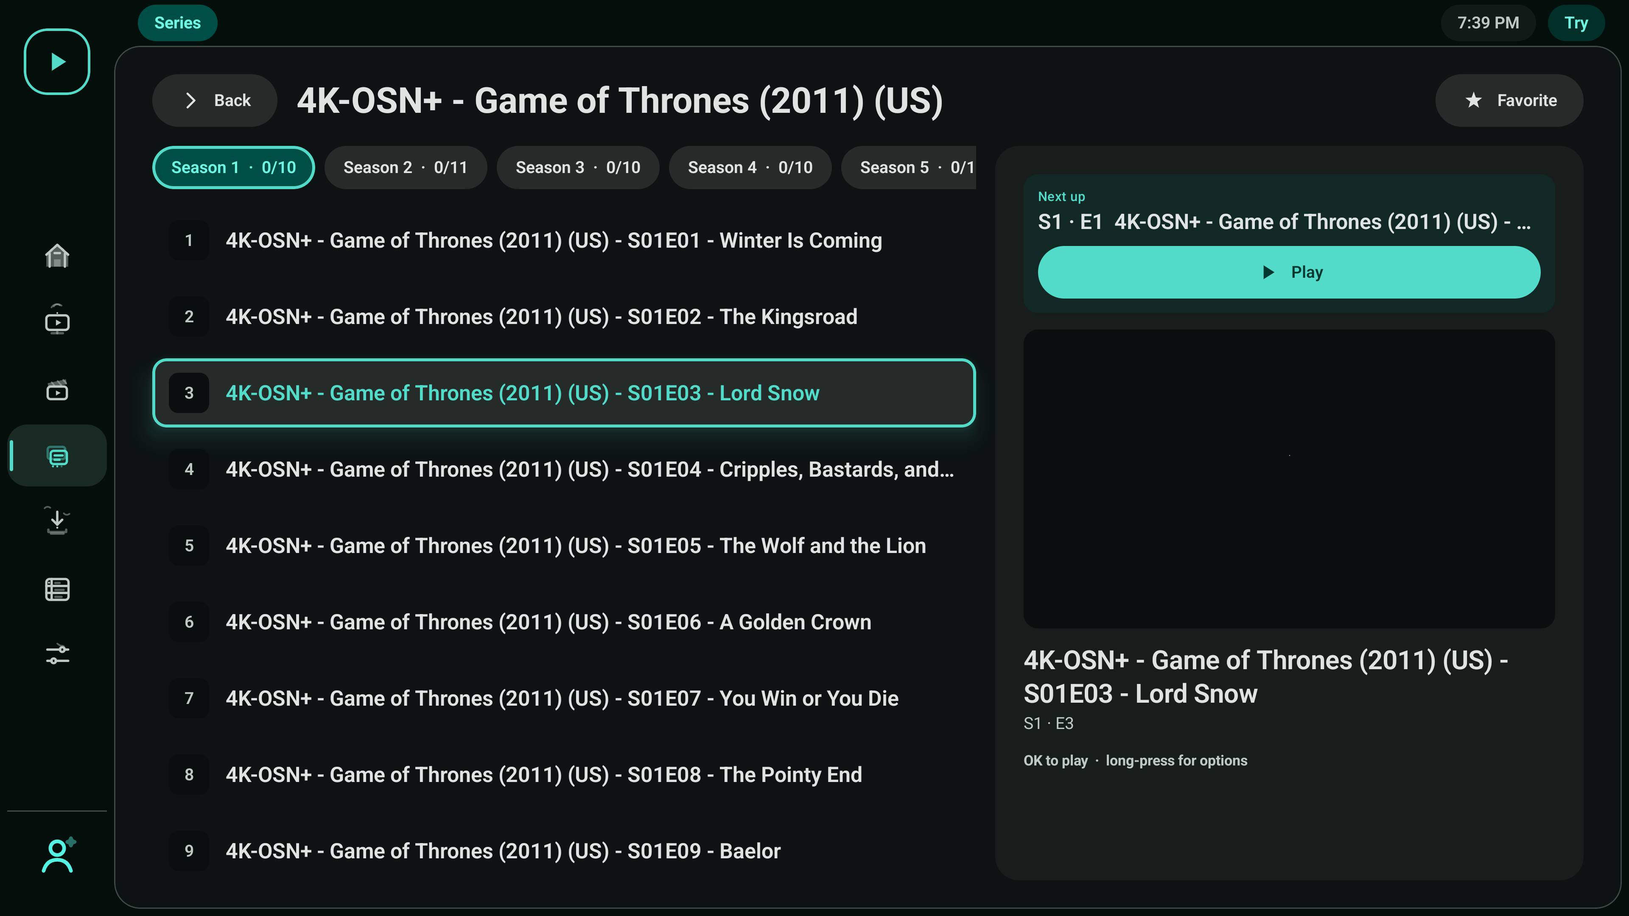Click the Play button for next up episode
The image size is (1629, 916).
[x=1289, y=272]
